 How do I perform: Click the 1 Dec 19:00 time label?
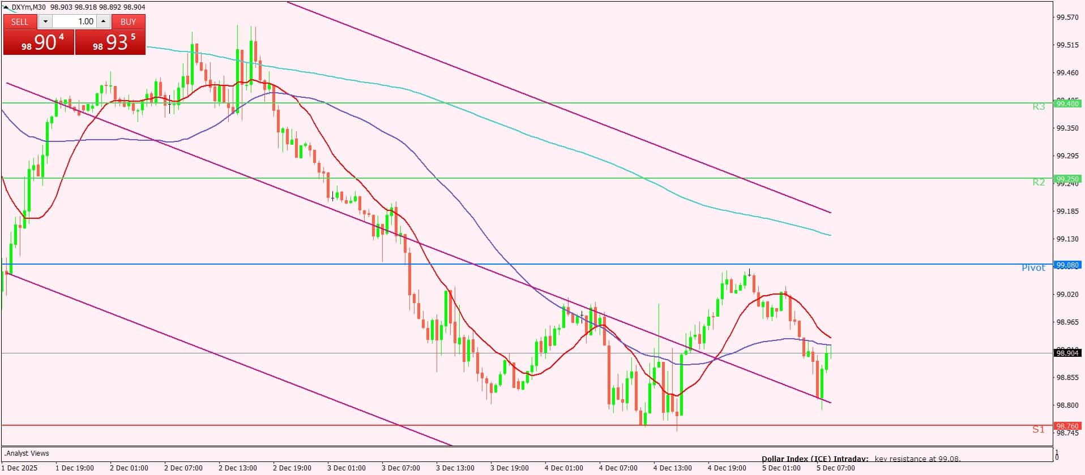(75, 468)
